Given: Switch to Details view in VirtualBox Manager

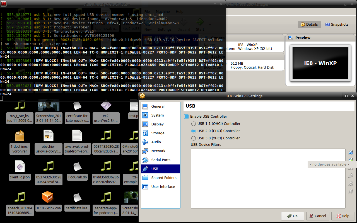Looking at the screenshot, I should click(x=309, y=25).
